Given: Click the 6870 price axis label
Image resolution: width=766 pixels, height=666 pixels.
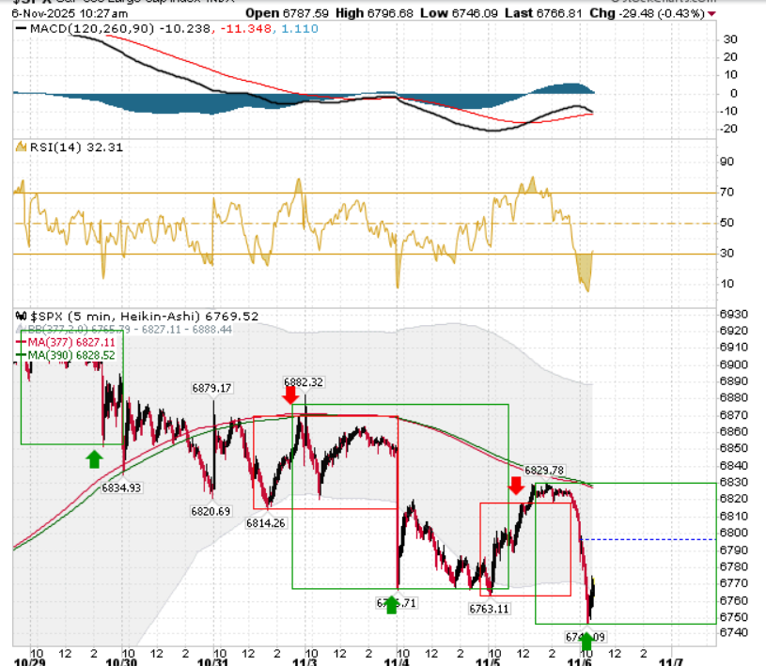Looking at the screenshot, I should [734, 415].
